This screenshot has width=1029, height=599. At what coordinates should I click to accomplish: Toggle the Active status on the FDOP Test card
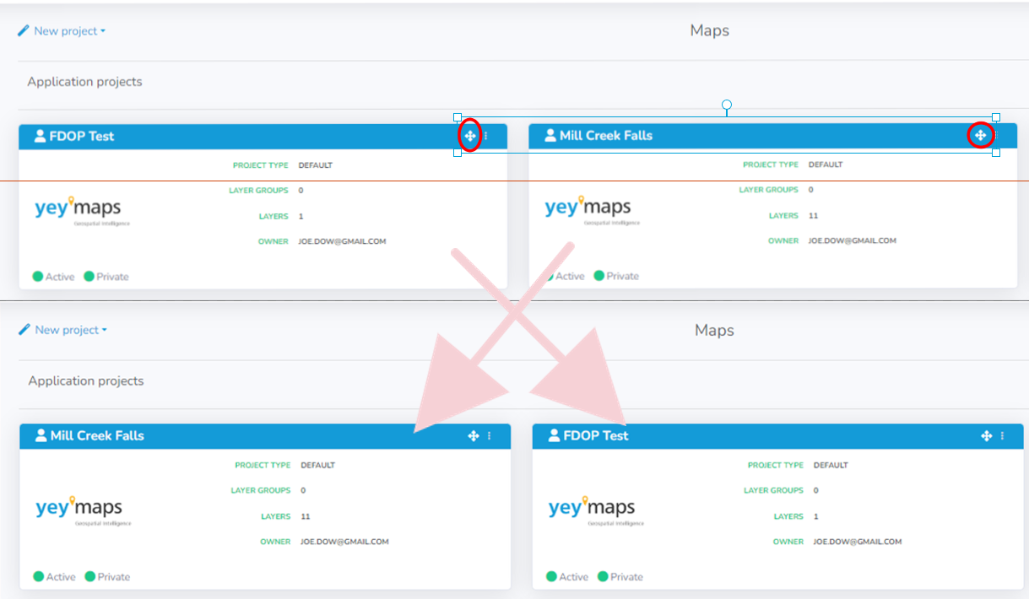click(53, 276)
